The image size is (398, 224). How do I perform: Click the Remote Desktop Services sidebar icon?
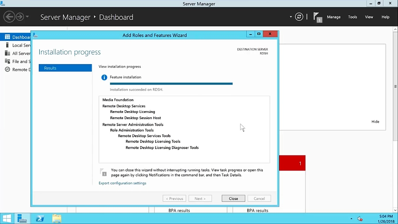(x=8, y=70)
